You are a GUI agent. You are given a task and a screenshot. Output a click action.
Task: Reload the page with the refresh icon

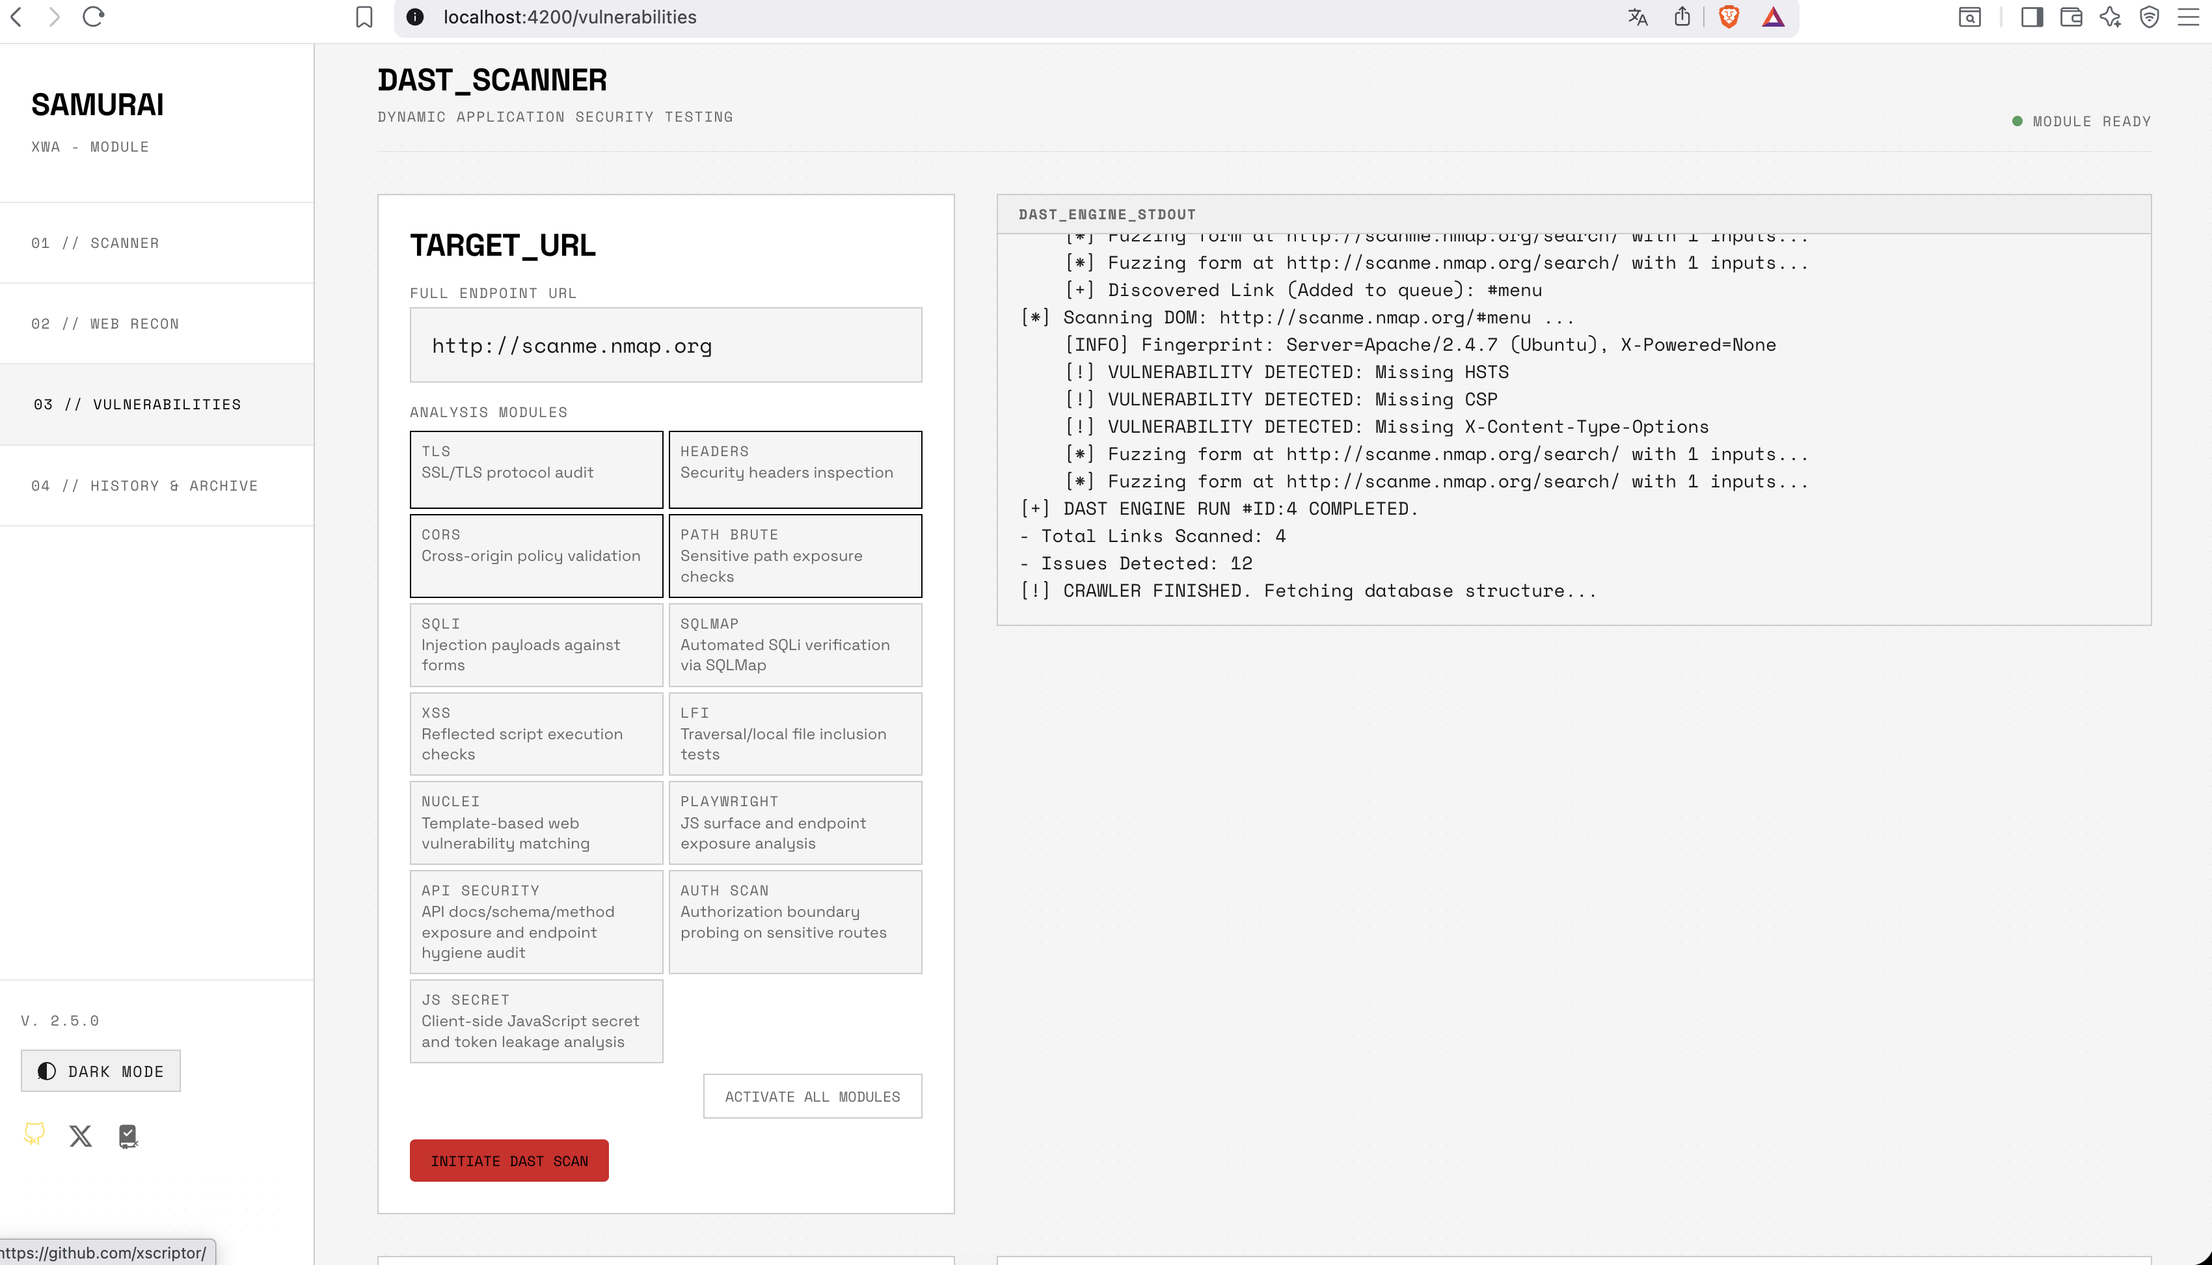[94, 18]
